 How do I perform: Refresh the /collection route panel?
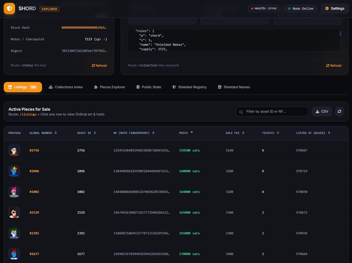click(x=334, y=65)
